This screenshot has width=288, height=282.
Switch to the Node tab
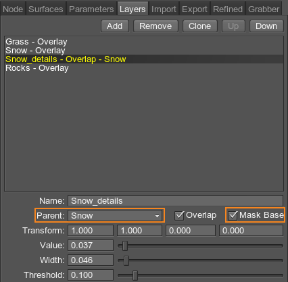click(13, 9)
